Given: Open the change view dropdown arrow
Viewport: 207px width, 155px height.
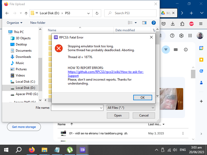Looking at the screenshot, I should coord(135,23).
